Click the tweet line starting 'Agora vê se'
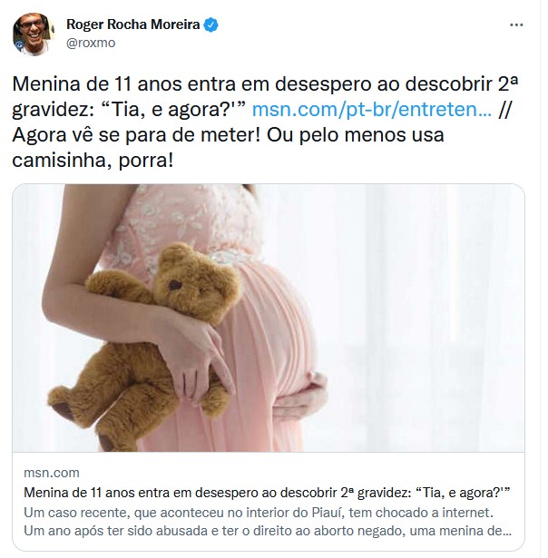The height and width of the screenshot is (558, 548). pos(228,135)
